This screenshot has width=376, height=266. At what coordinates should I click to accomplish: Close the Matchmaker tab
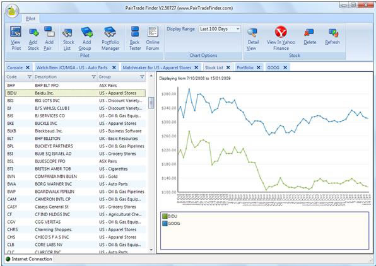[x=196, y=67]
